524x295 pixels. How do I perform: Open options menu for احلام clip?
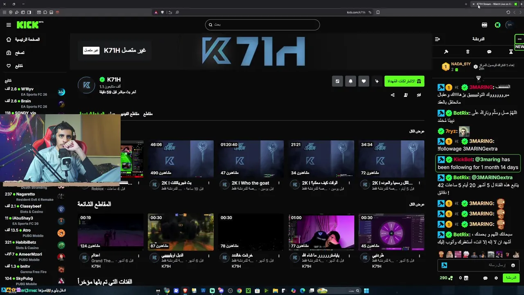pyautogui.click(x=139, y=256)
